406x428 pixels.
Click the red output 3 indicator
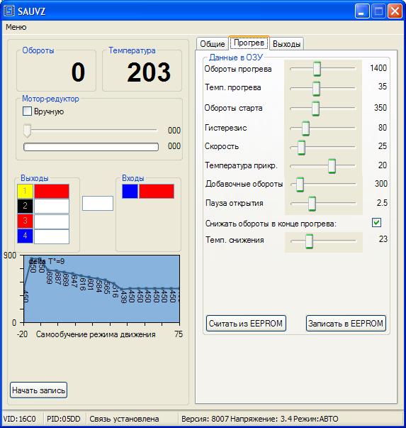pos(25,221)
